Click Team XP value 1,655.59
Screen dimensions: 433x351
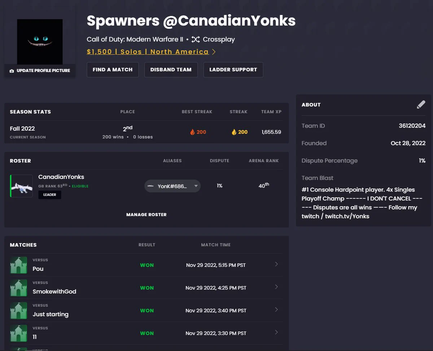pyautogui.click(x=271, y=132)
